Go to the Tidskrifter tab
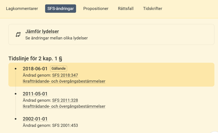Screen dimensions: 218x133 tap(153, 8)
